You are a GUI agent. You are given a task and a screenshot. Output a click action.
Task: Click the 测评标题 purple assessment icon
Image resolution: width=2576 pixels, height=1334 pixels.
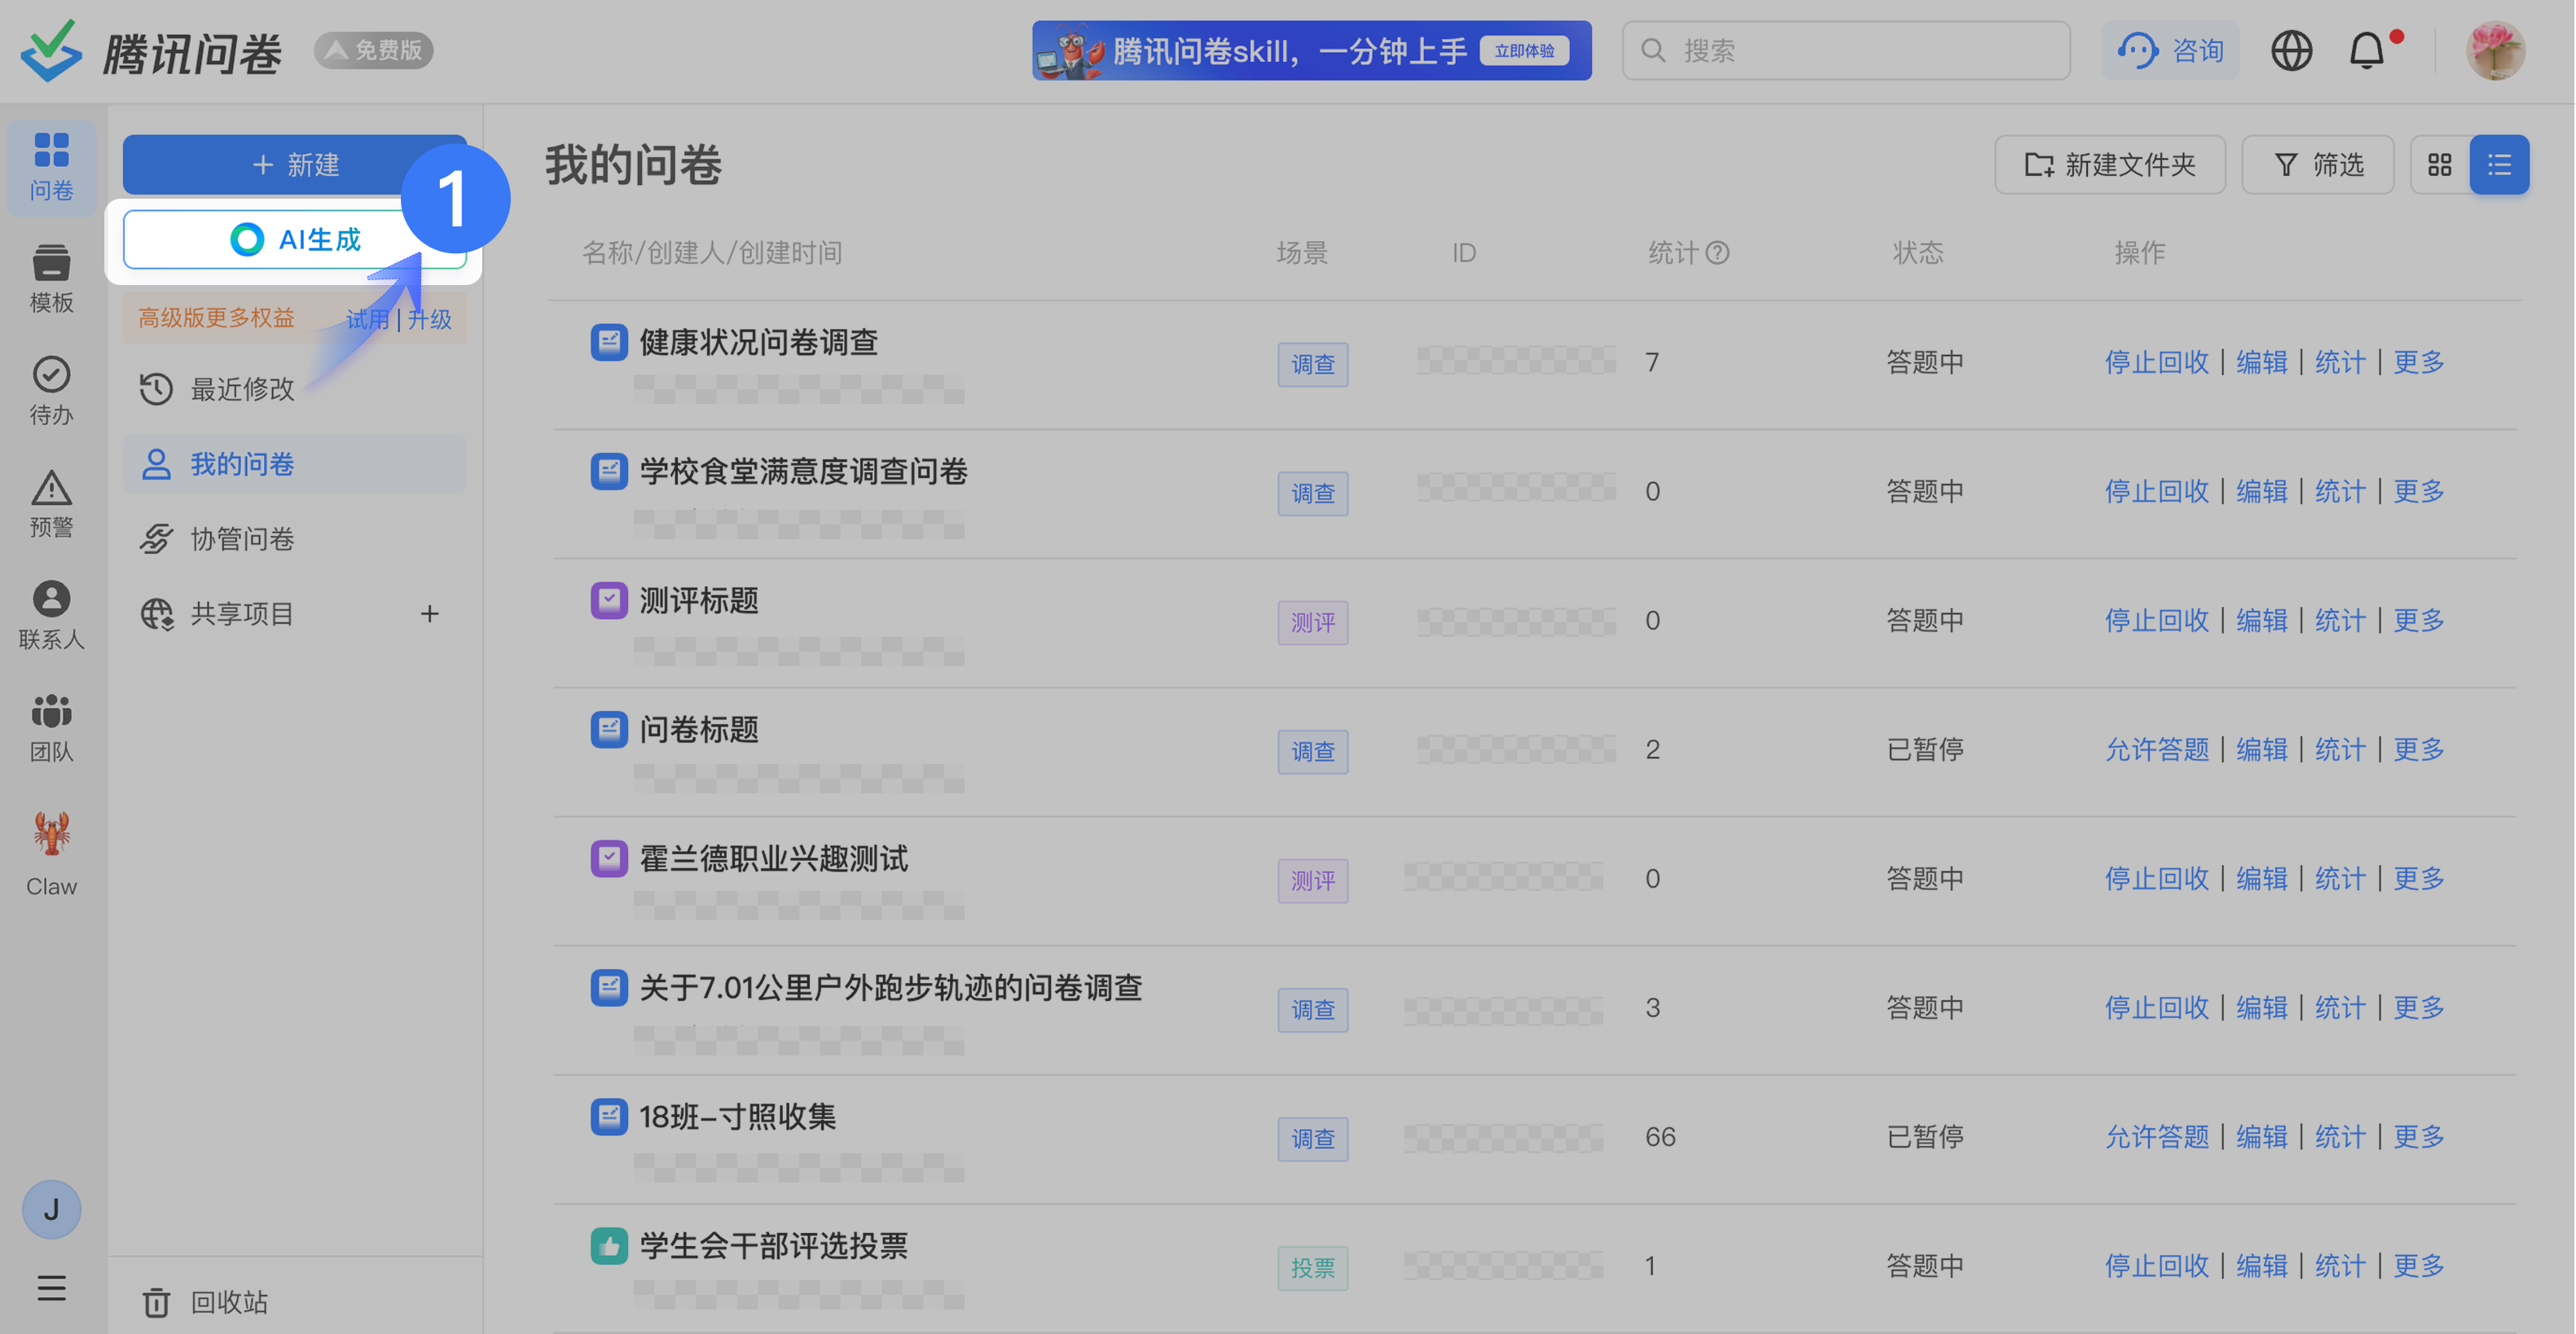pos(608,601)
